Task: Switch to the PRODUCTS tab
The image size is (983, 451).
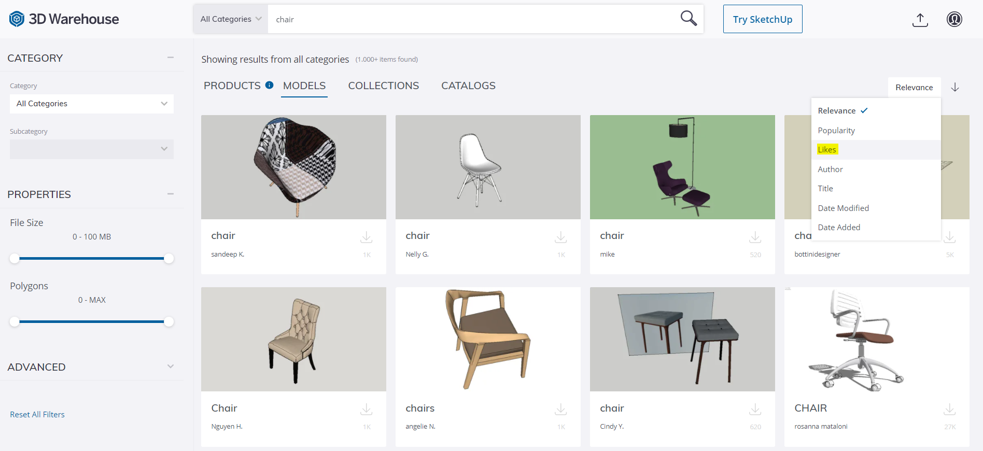Action: (232, 86)
